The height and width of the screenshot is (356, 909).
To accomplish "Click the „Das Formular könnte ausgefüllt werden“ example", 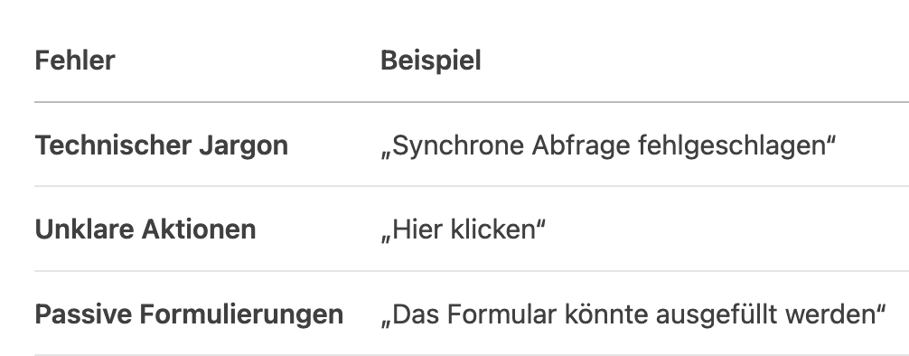I will pos(633,314).
